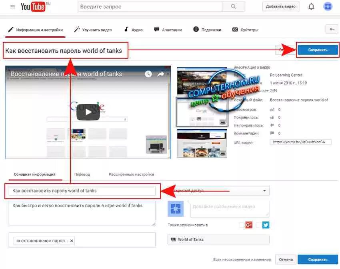This screenshot has width=340, height=269.
Task: Click the back arrow button
Action: pos(332,29)
